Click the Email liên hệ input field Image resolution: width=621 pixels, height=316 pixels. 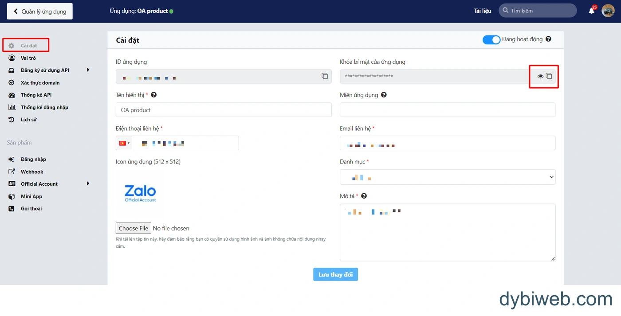point(448,143)
